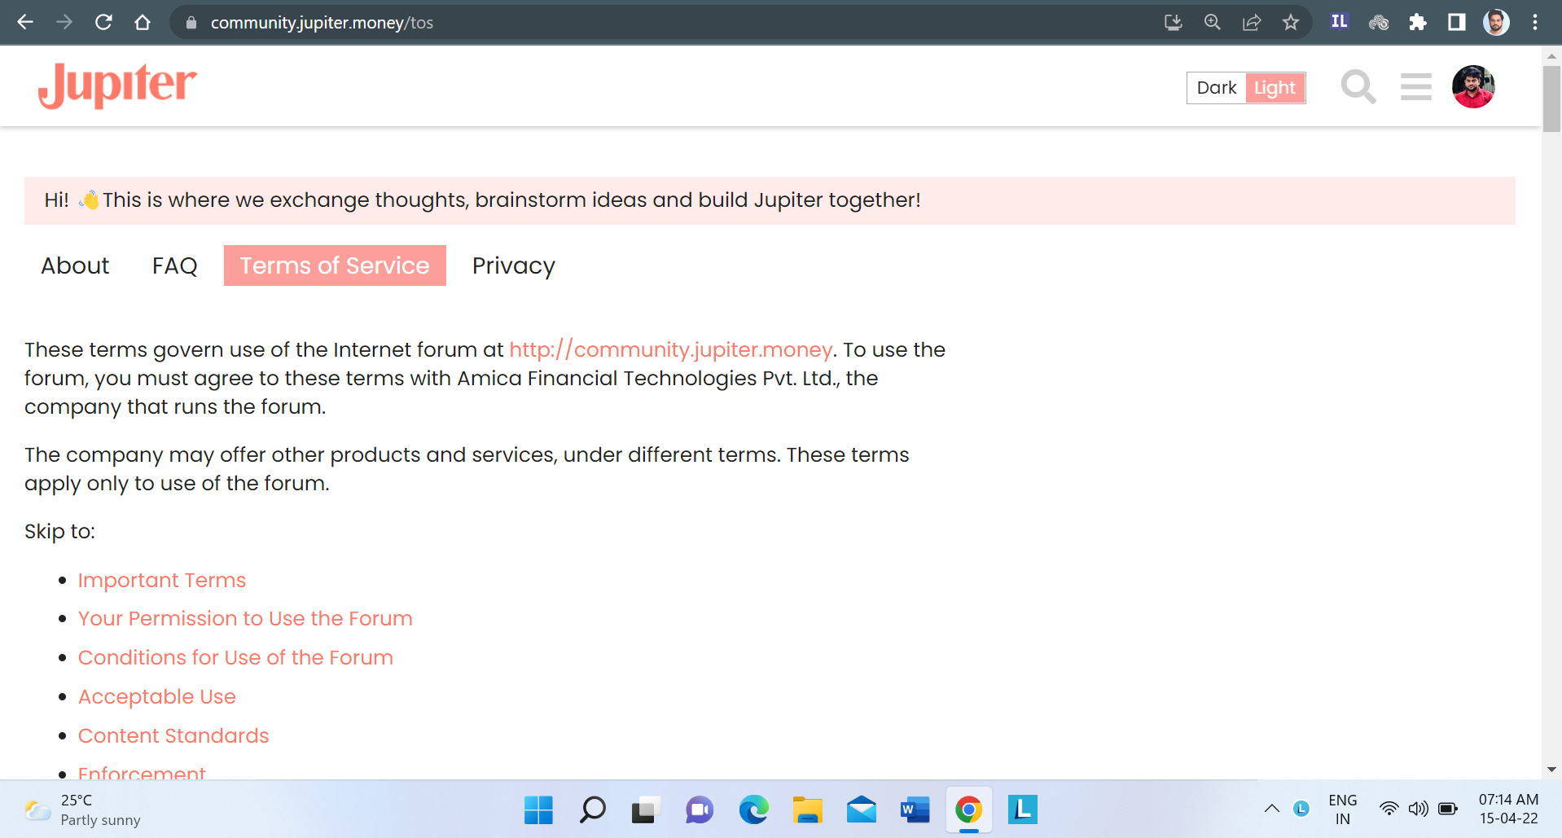Click the install app icon in address bar

point(1173,22)
